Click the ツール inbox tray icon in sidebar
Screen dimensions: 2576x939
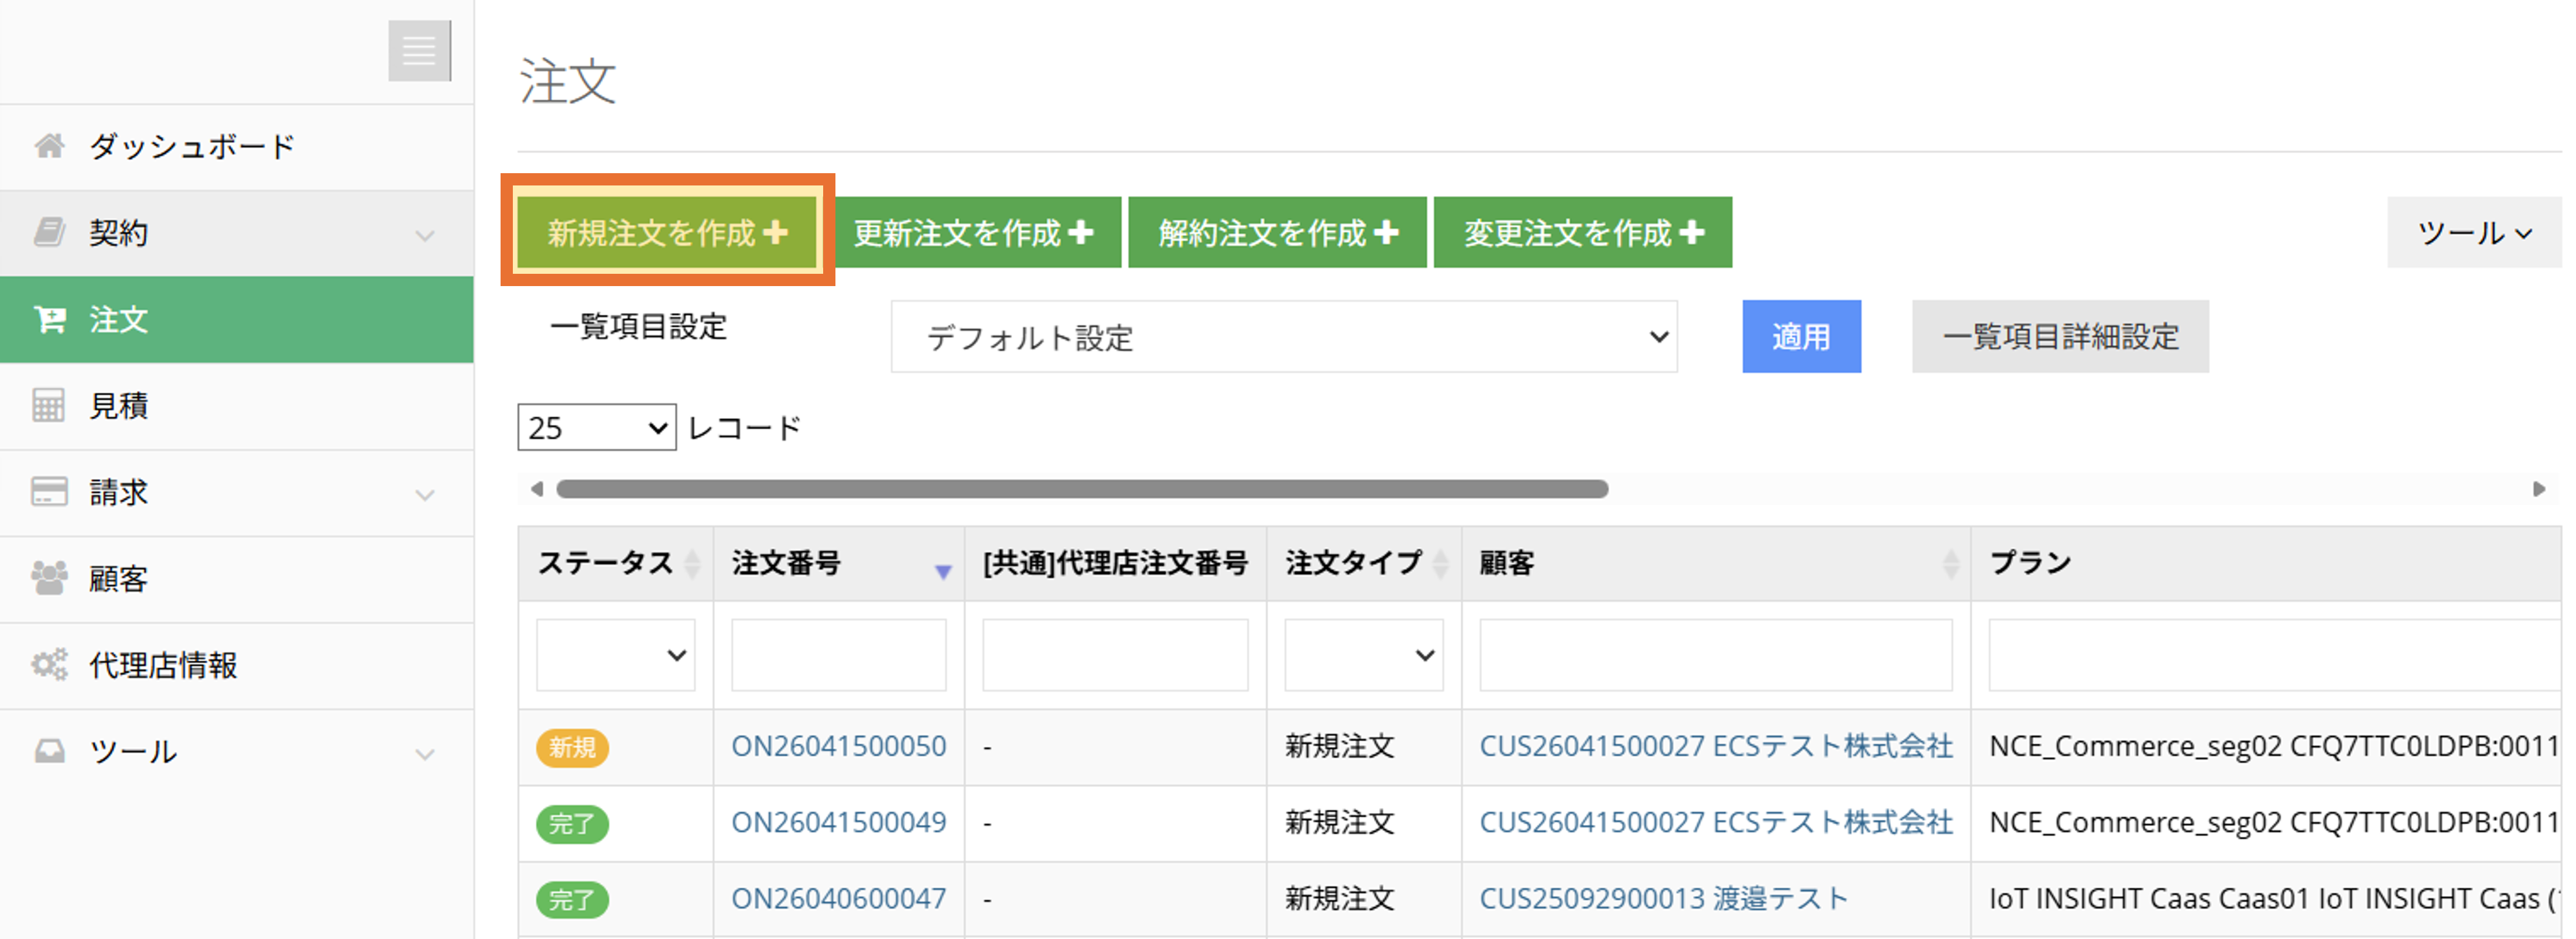click(x=49, y=751)
